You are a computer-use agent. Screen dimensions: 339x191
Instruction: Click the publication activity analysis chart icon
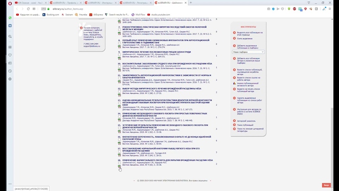click(x=234, y=83)
